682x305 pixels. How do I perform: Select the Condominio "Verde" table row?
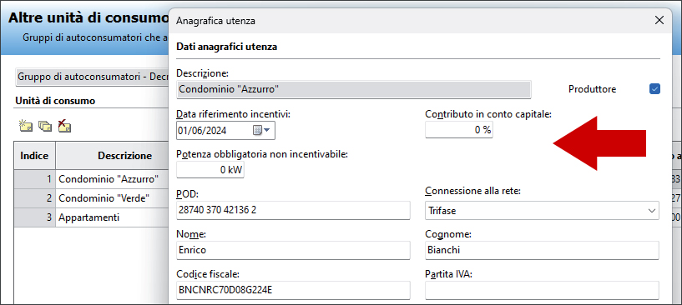91,198
